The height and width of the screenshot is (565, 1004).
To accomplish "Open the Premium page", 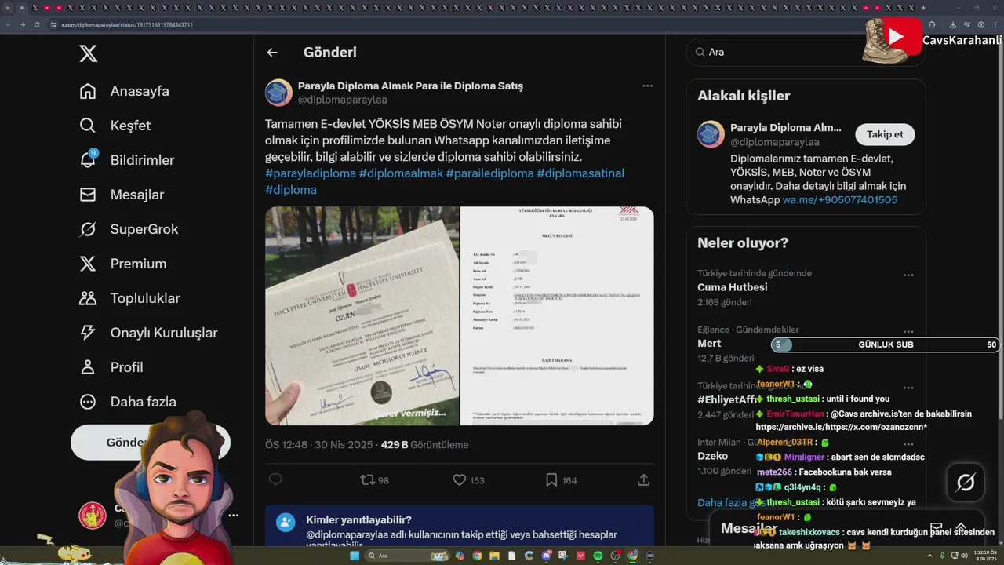I will pos(123,264).
